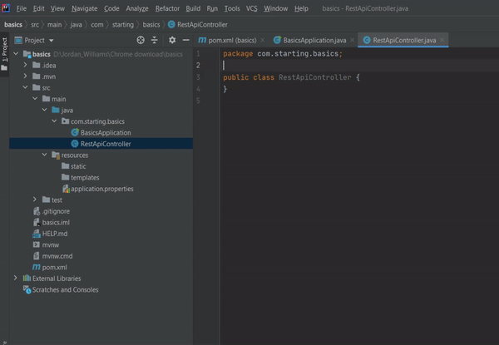Click the External Libraries icon
Screen dimensions: 499x345
pos(27,278)
